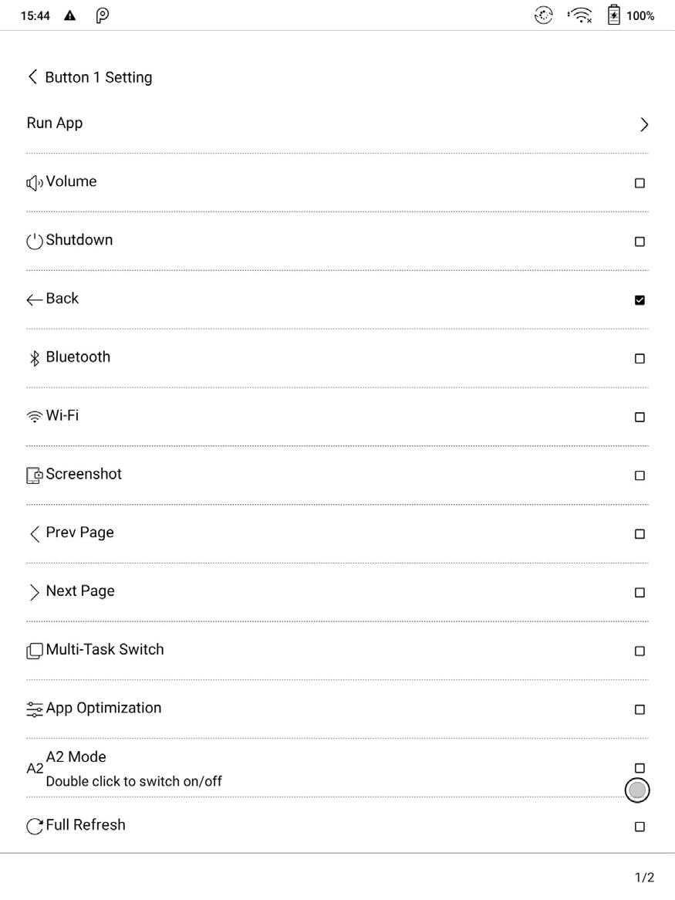Select the A2 Mode option label

coord(76,757)
